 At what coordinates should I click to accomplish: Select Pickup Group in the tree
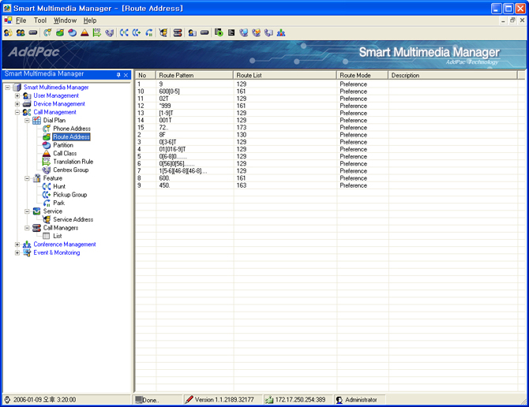click(69, 195)
